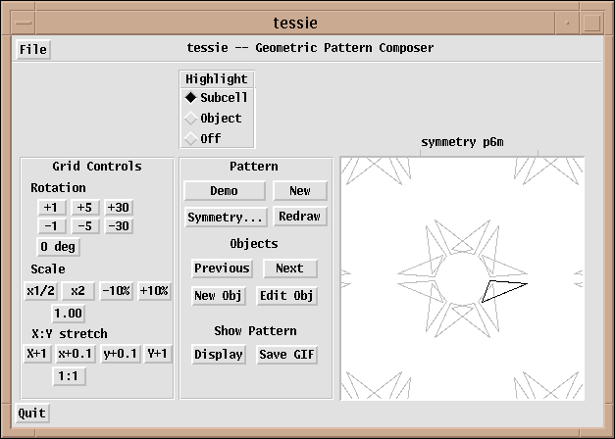Reset stretch ratio to 1:1
615x439 pixels.
click(x=68, y=376)
